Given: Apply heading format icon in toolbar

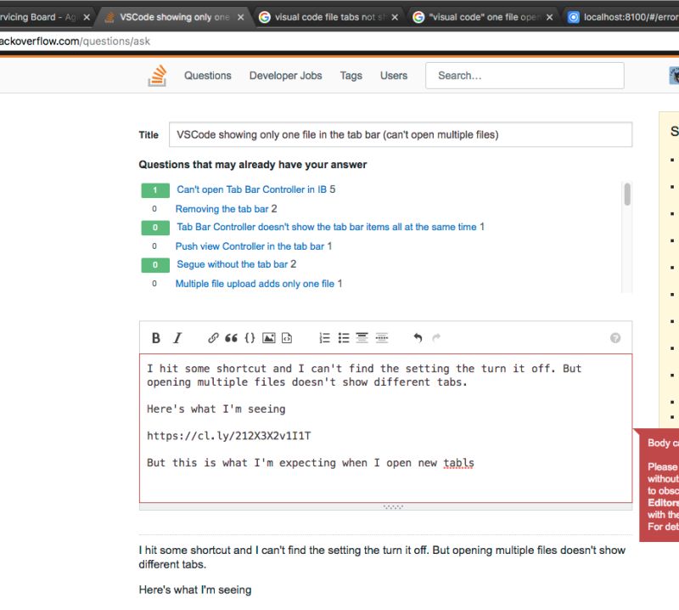Looking at the screenshot, I should coord(362,338).
